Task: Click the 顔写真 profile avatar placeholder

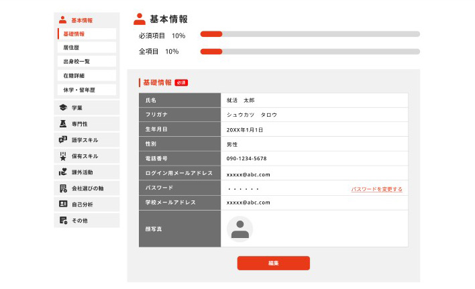Action: [240, 229]
